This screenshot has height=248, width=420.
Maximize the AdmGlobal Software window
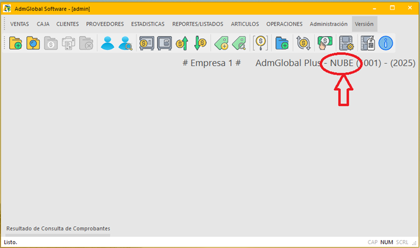point(392,8)
